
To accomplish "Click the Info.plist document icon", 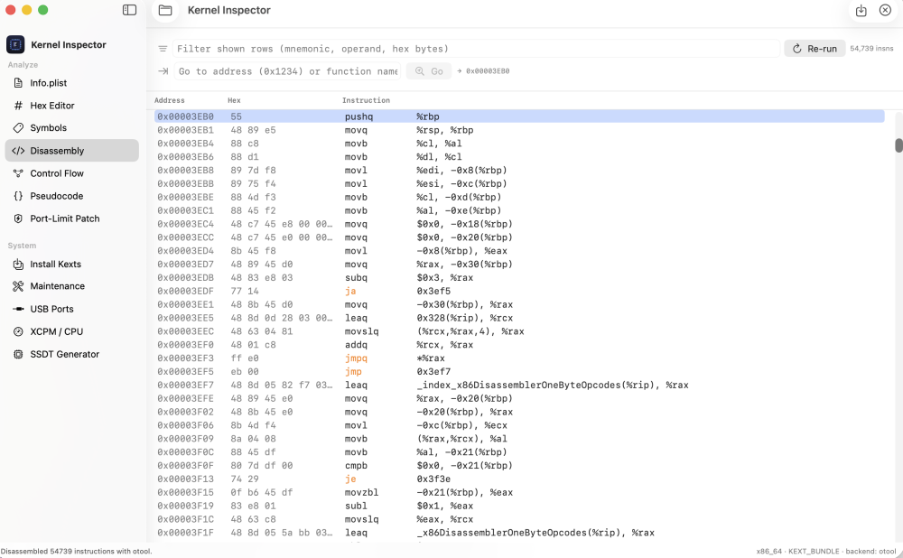I will (x=18, y=83).
